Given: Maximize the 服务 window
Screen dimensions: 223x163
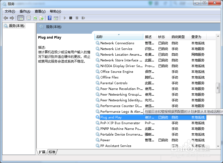Looking at the screenshot, I should [x=204, y=3].
